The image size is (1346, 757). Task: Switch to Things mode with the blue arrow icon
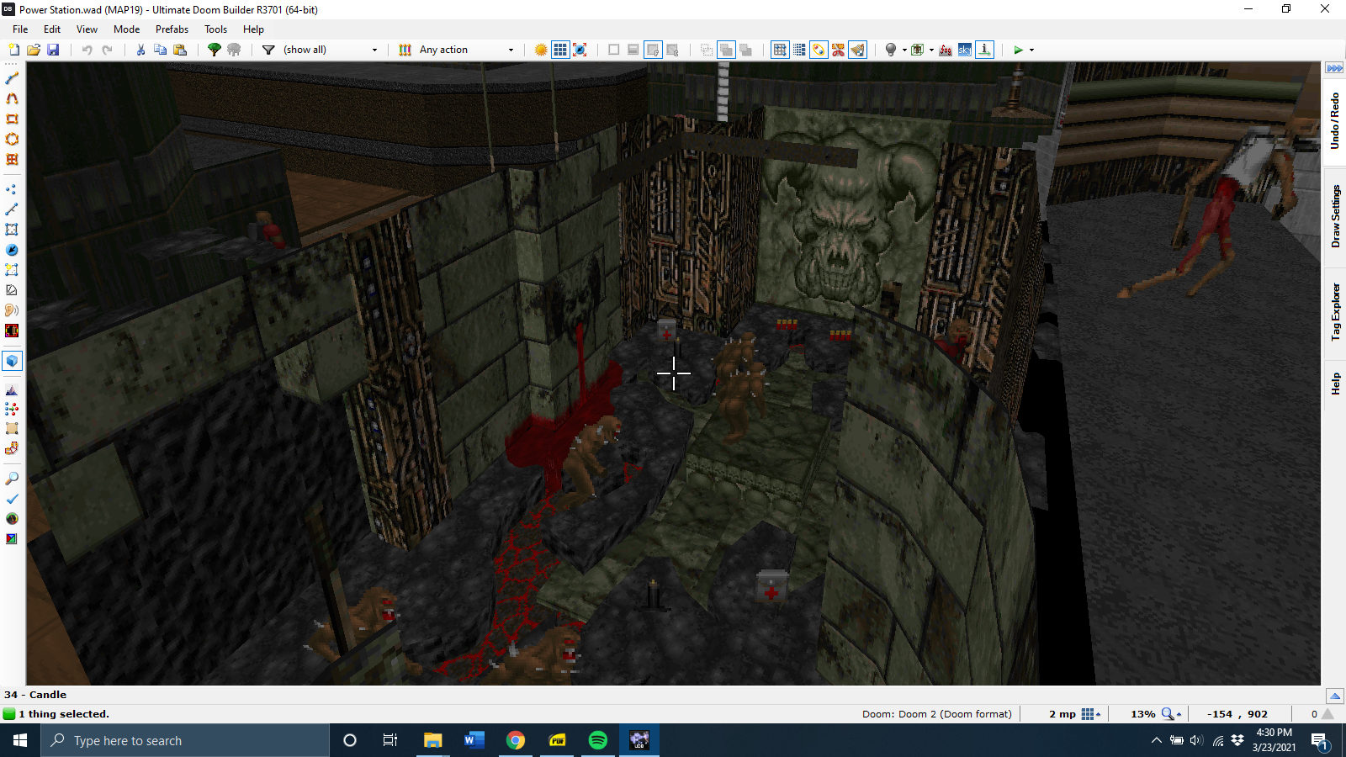12,250
